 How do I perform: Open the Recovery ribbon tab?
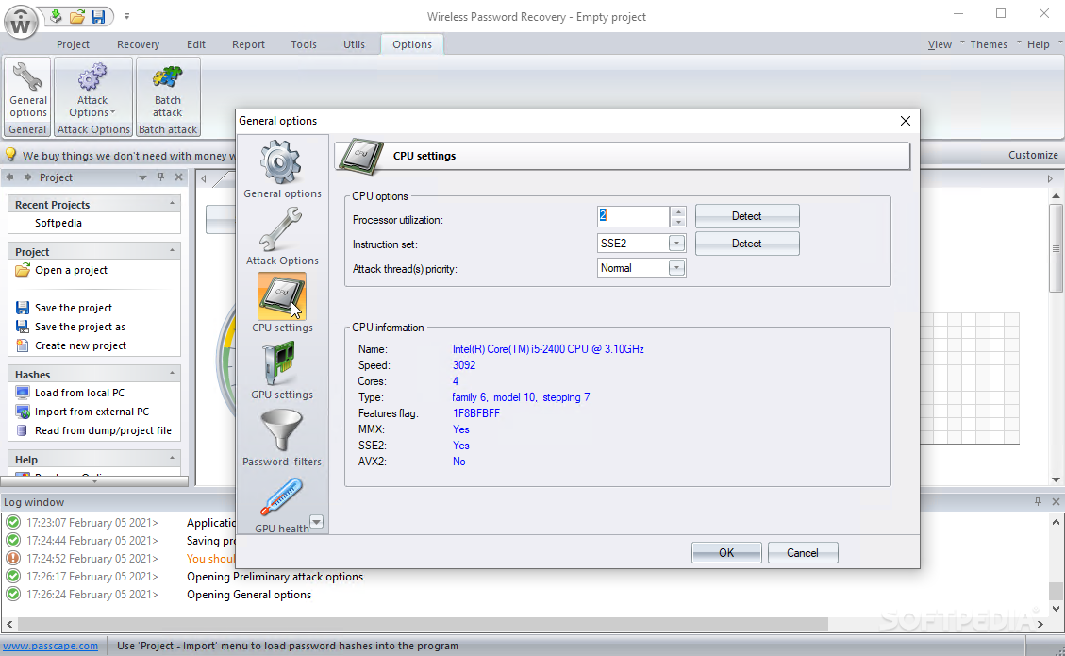pyautogui.click(x=138, y=44)
